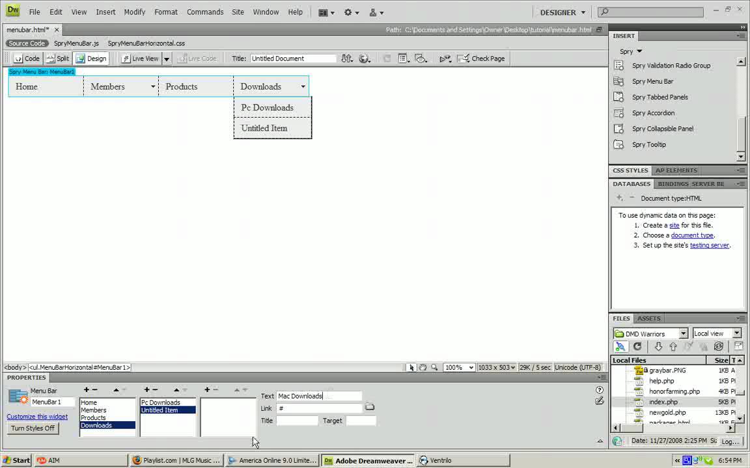Switch to Code view

27,58
